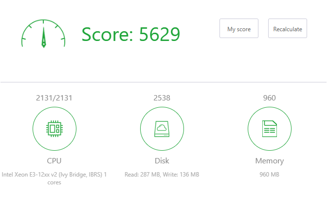Click the "1 cores" text under CPU
This screenshot has height=198, width=329.
[x=54, y=182]
